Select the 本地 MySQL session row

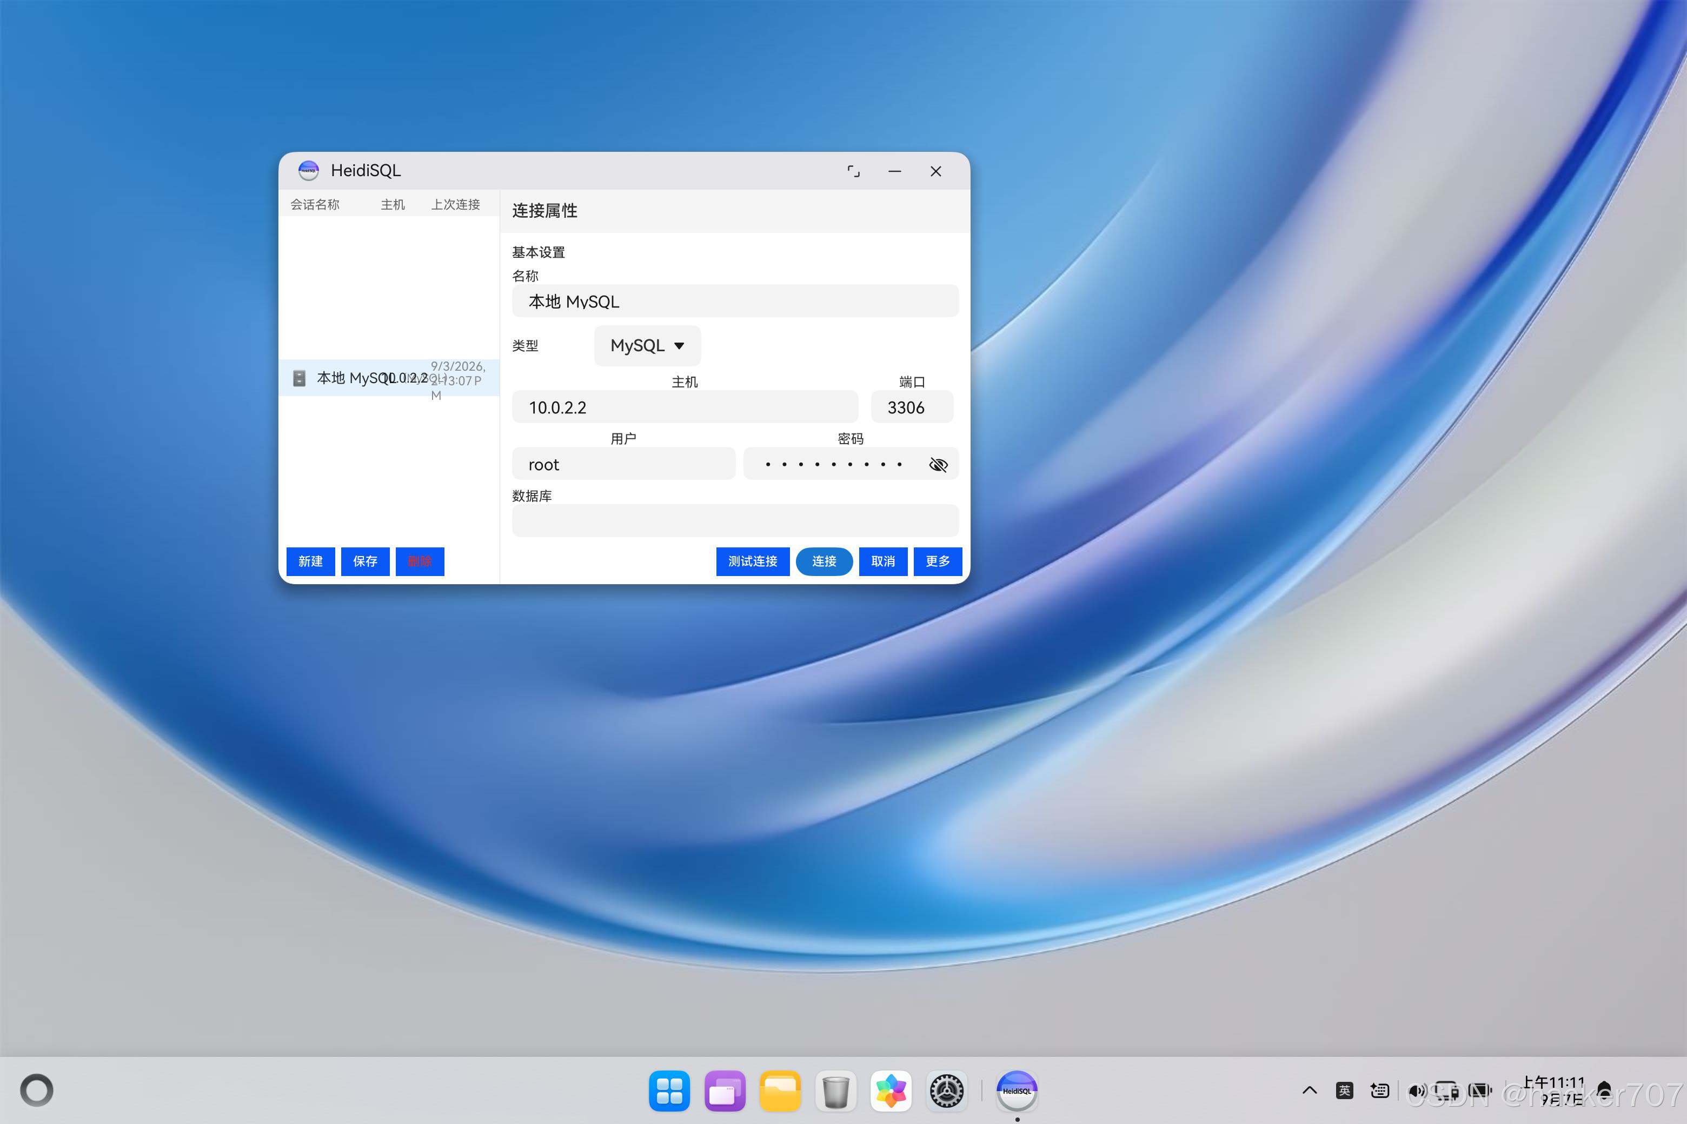(x=389, y=378)
